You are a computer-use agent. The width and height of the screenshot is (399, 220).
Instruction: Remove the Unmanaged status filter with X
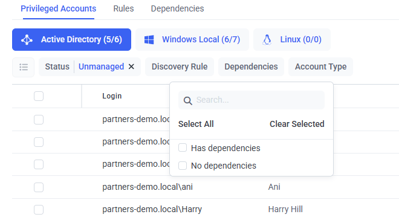(x=131, y=66)
